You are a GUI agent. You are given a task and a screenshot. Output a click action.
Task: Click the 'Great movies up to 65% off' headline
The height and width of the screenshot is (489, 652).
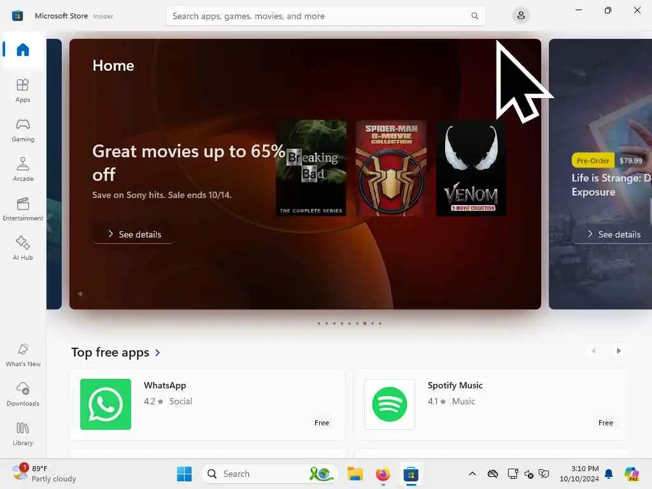(x=188, y=162)
